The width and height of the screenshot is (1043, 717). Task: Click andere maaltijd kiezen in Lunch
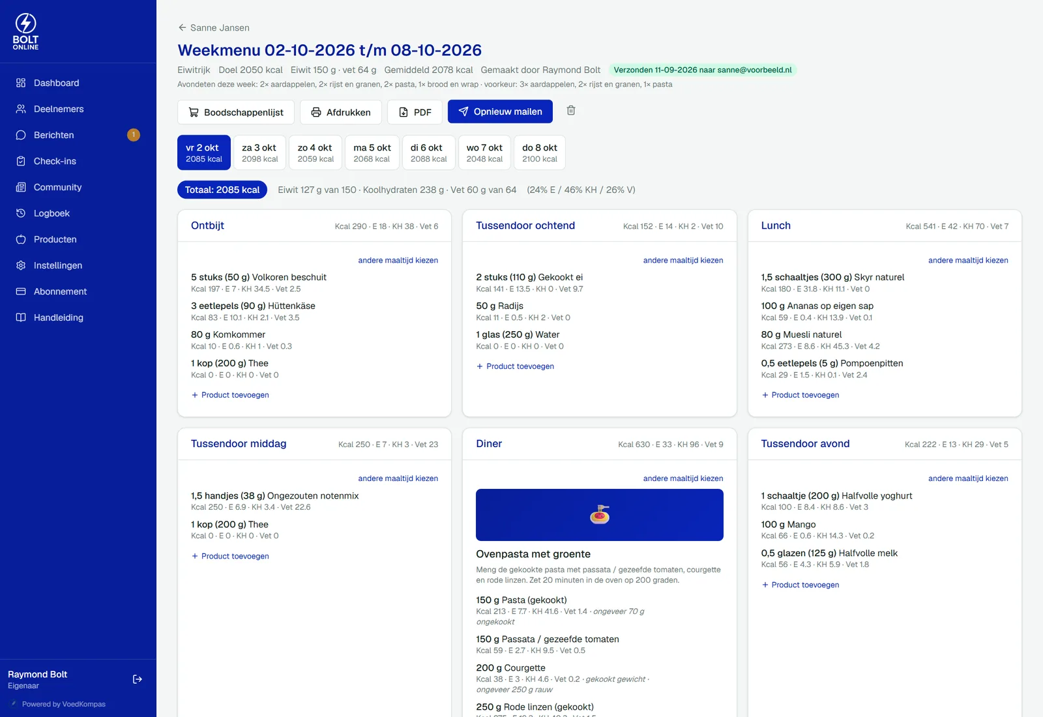tap(968, 260)
